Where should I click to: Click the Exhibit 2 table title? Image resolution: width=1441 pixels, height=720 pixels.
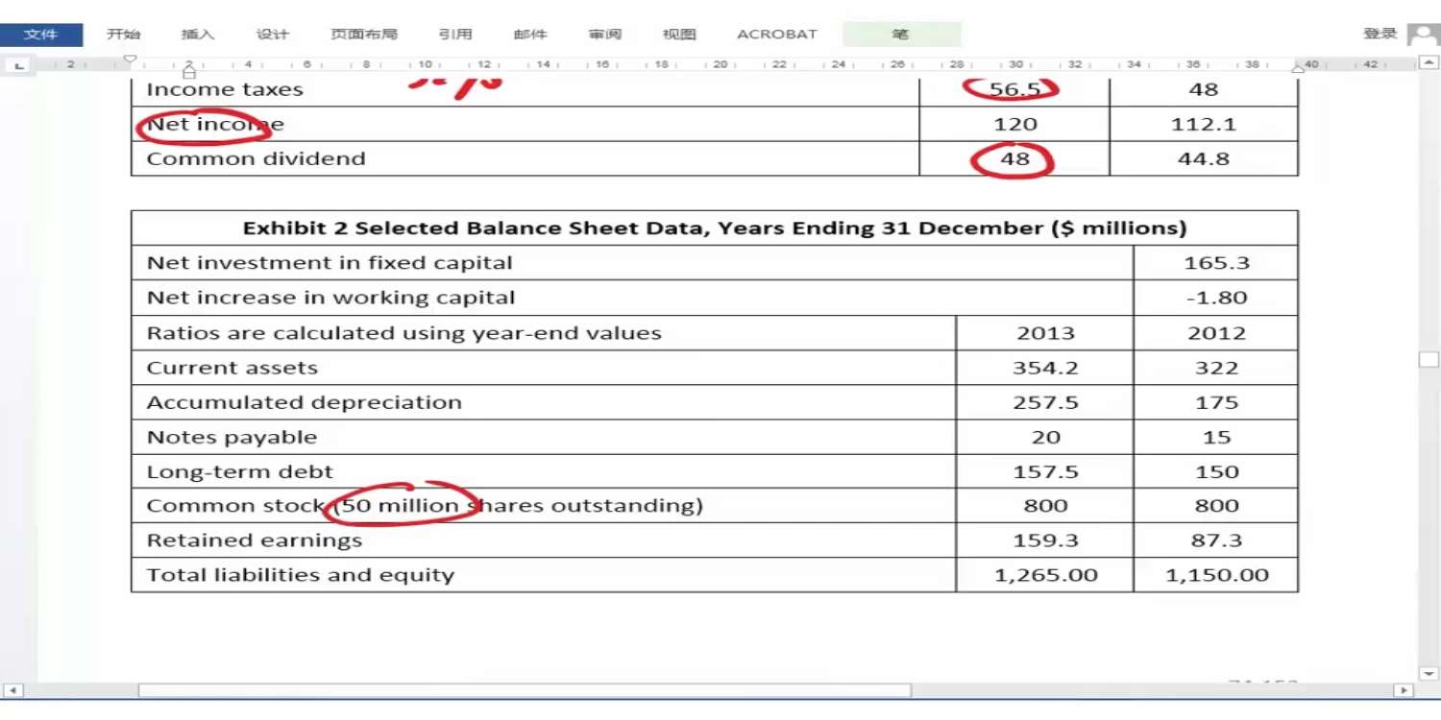pos(715,228)
